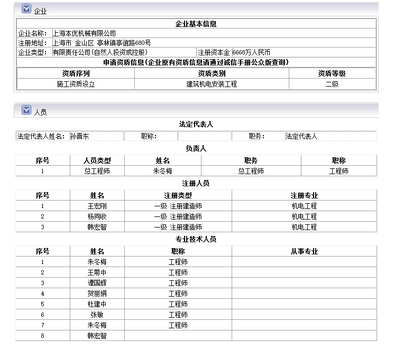Viewport: 394px width, 351px height.
Task: Select the qualification level cell 二级
Action: 332,84
